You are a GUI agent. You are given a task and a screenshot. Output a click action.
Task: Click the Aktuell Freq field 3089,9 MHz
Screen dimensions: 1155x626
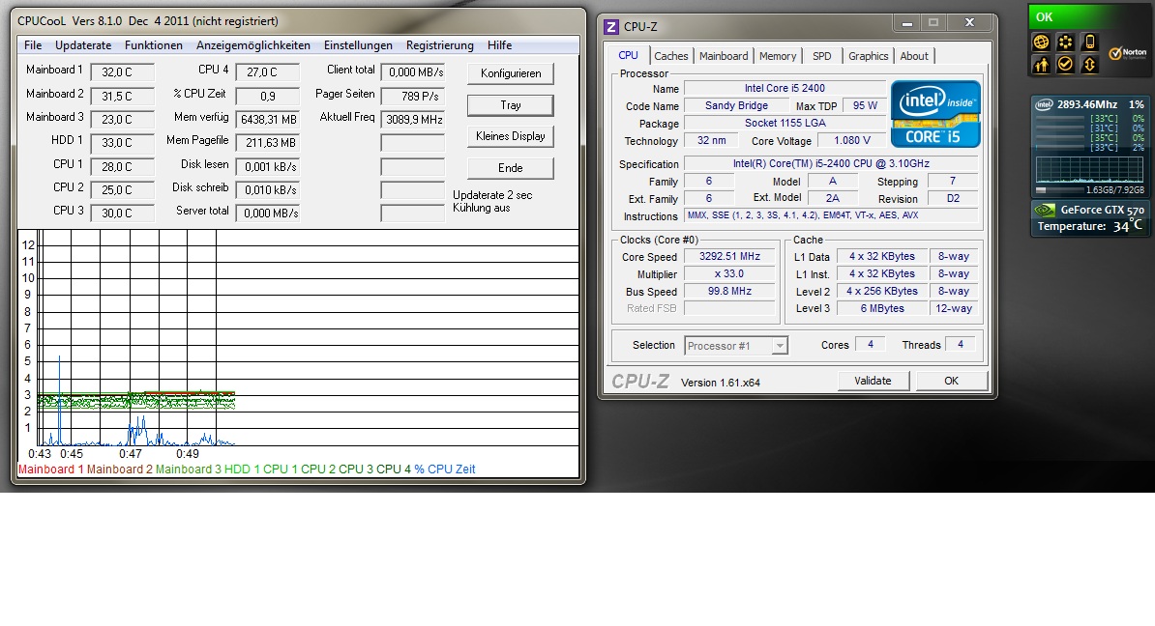tap(413, 119)
